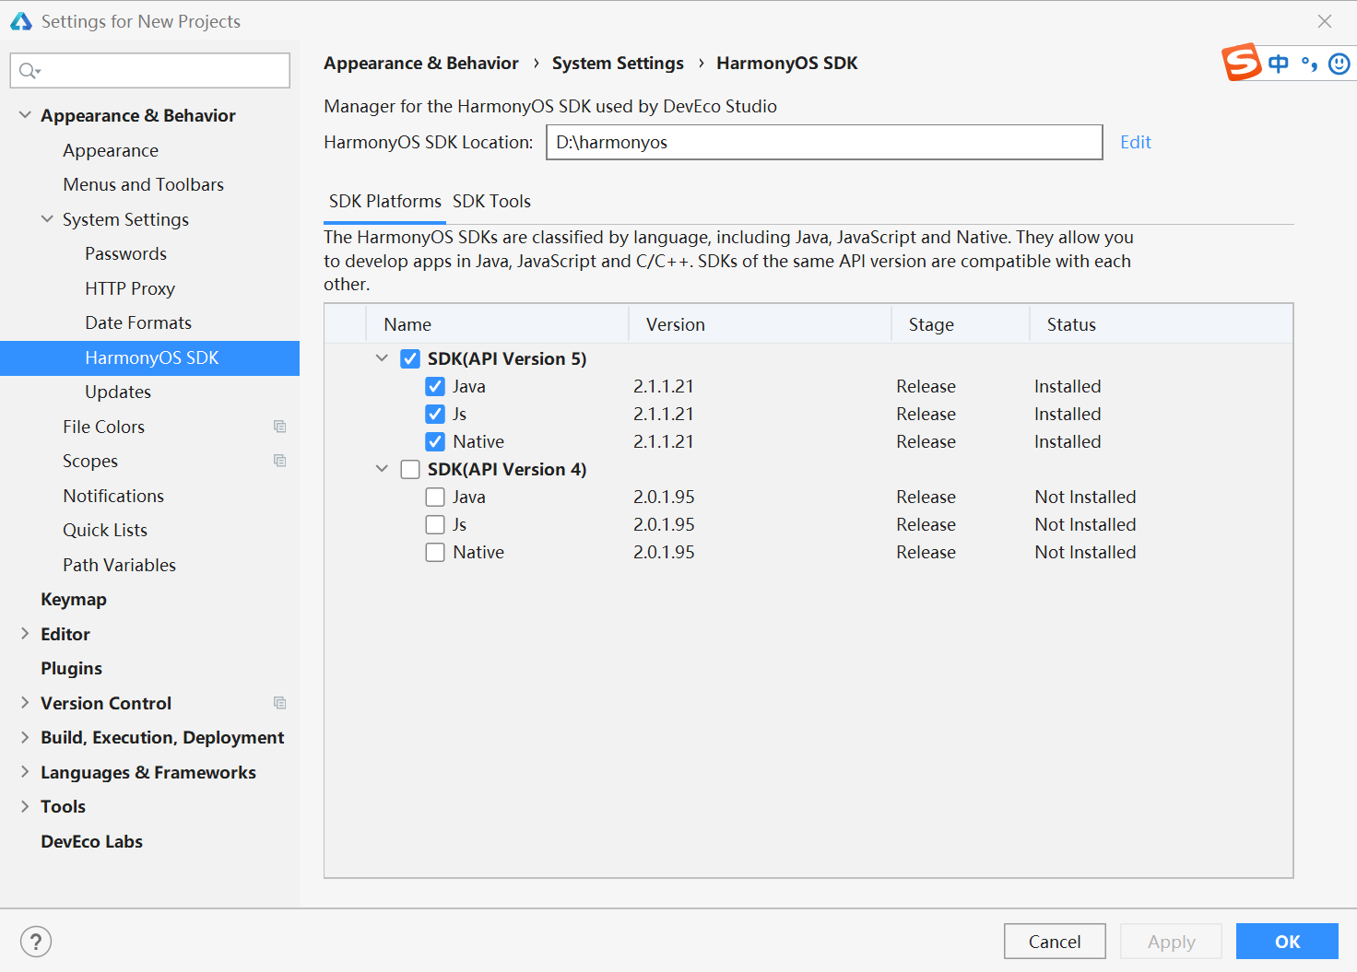Select Passwords under System Settings
1357x972 pixels.
click(126, 253)
